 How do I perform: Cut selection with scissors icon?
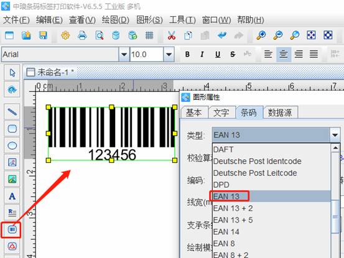172,35
